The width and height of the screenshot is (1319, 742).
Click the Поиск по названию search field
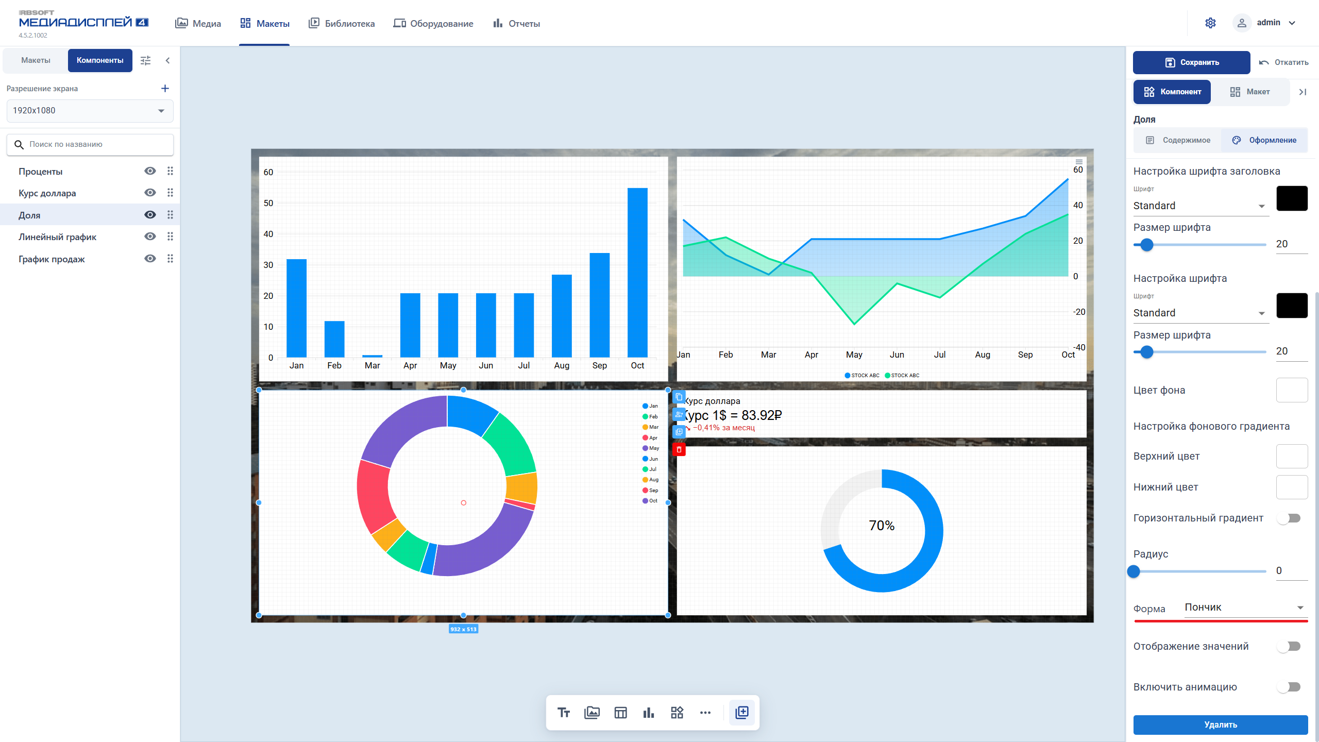pos(90,145)
